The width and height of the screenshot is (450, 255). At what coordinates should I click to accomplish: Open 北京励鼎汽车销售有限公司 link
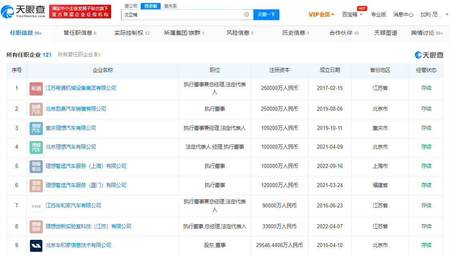click(76, 109)
